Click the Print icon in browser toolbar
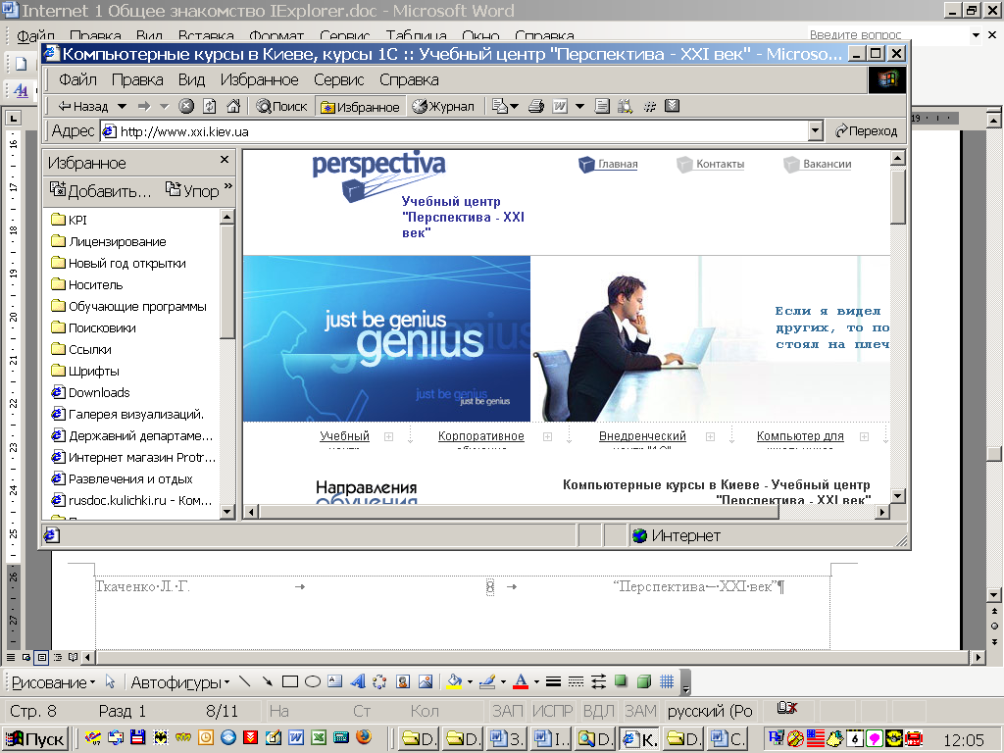This screenshot has height=753, width=1004. coord(536,106)
